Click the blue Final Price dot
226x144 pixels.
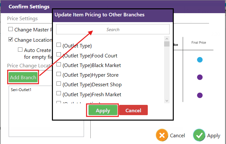point(200,60)
